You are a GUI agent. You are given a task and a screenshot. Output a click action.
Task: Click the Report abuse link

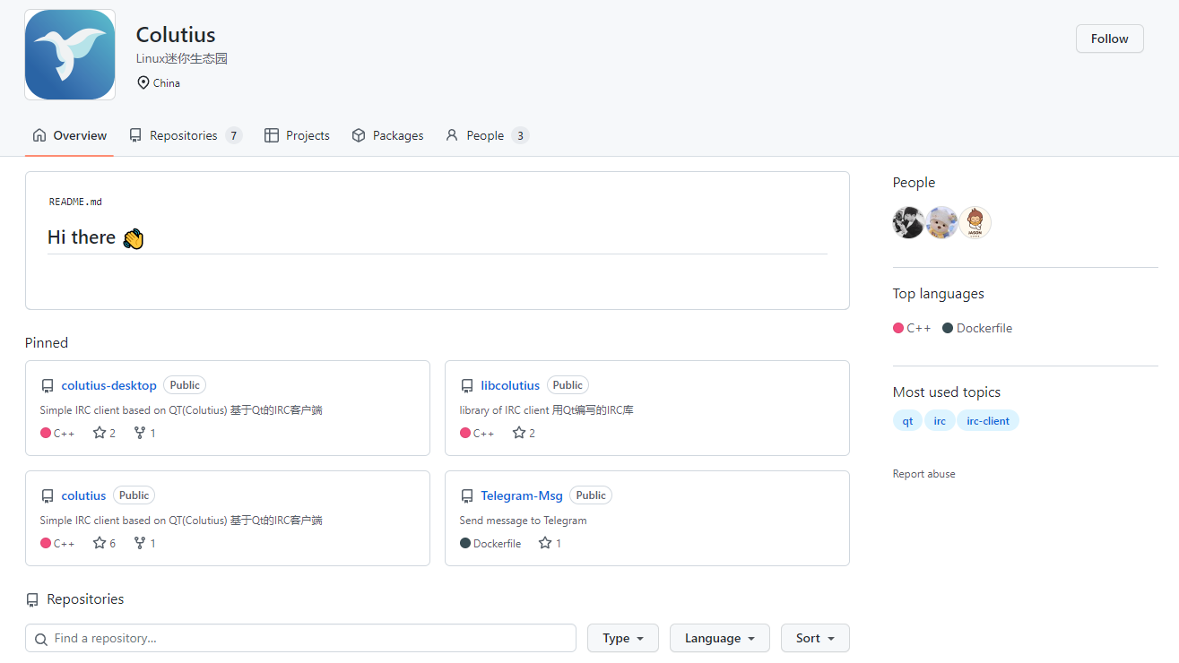pyautogui.click(x=923, y=474)
